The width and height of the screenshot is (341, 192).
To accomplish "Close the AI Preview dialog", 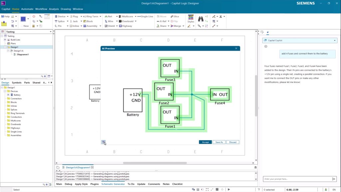I will coord(236,48).
